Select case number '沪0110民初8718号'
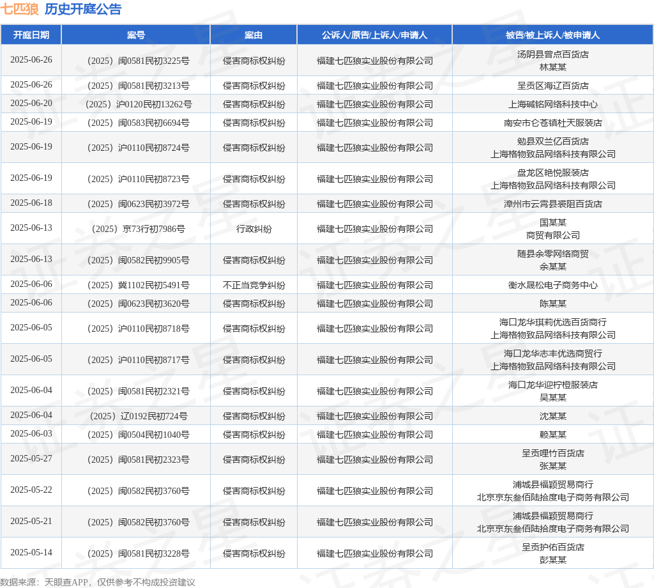 153,329
